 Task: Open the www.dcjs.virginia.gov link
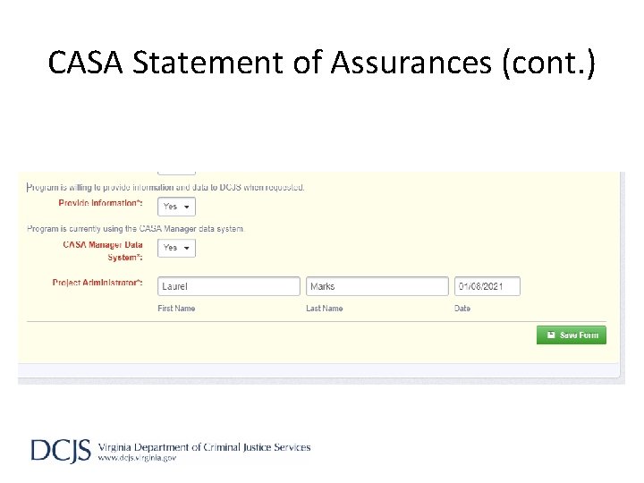tap(137, 458)
